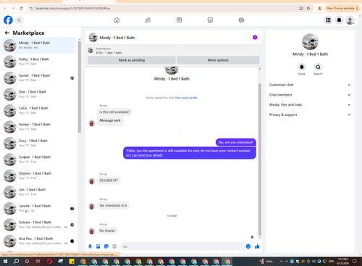
Task: Expand Chat members section
Action: pyautogui.click(x=310, y=95)
